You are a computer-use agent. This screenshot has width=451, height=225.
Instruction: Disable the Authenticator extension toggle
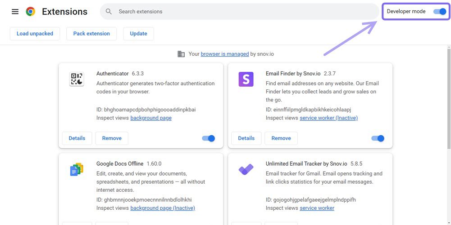click(209, 138)
